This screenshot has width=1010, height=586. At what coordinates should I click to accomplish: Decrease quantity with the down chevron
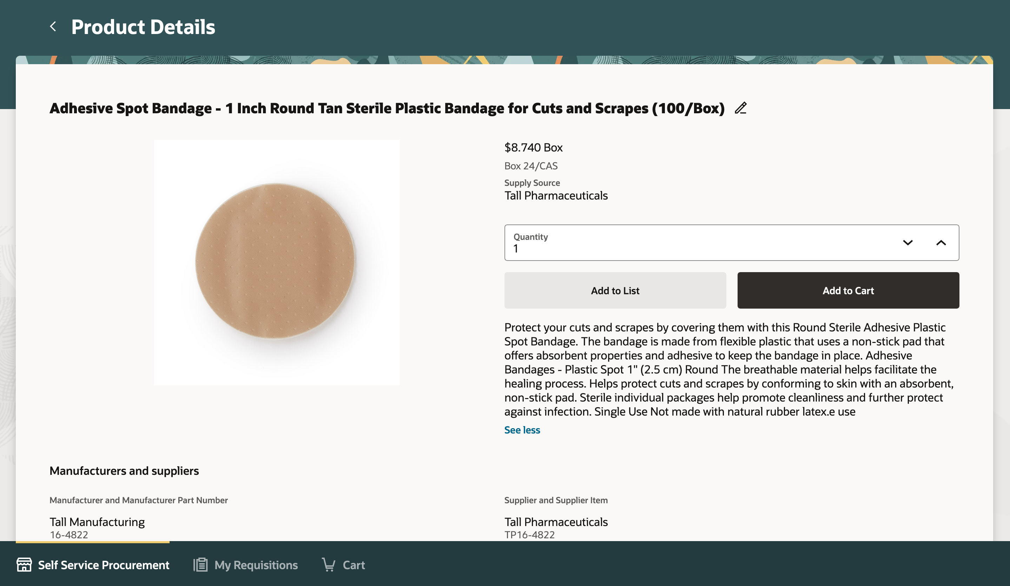(907, 243)
